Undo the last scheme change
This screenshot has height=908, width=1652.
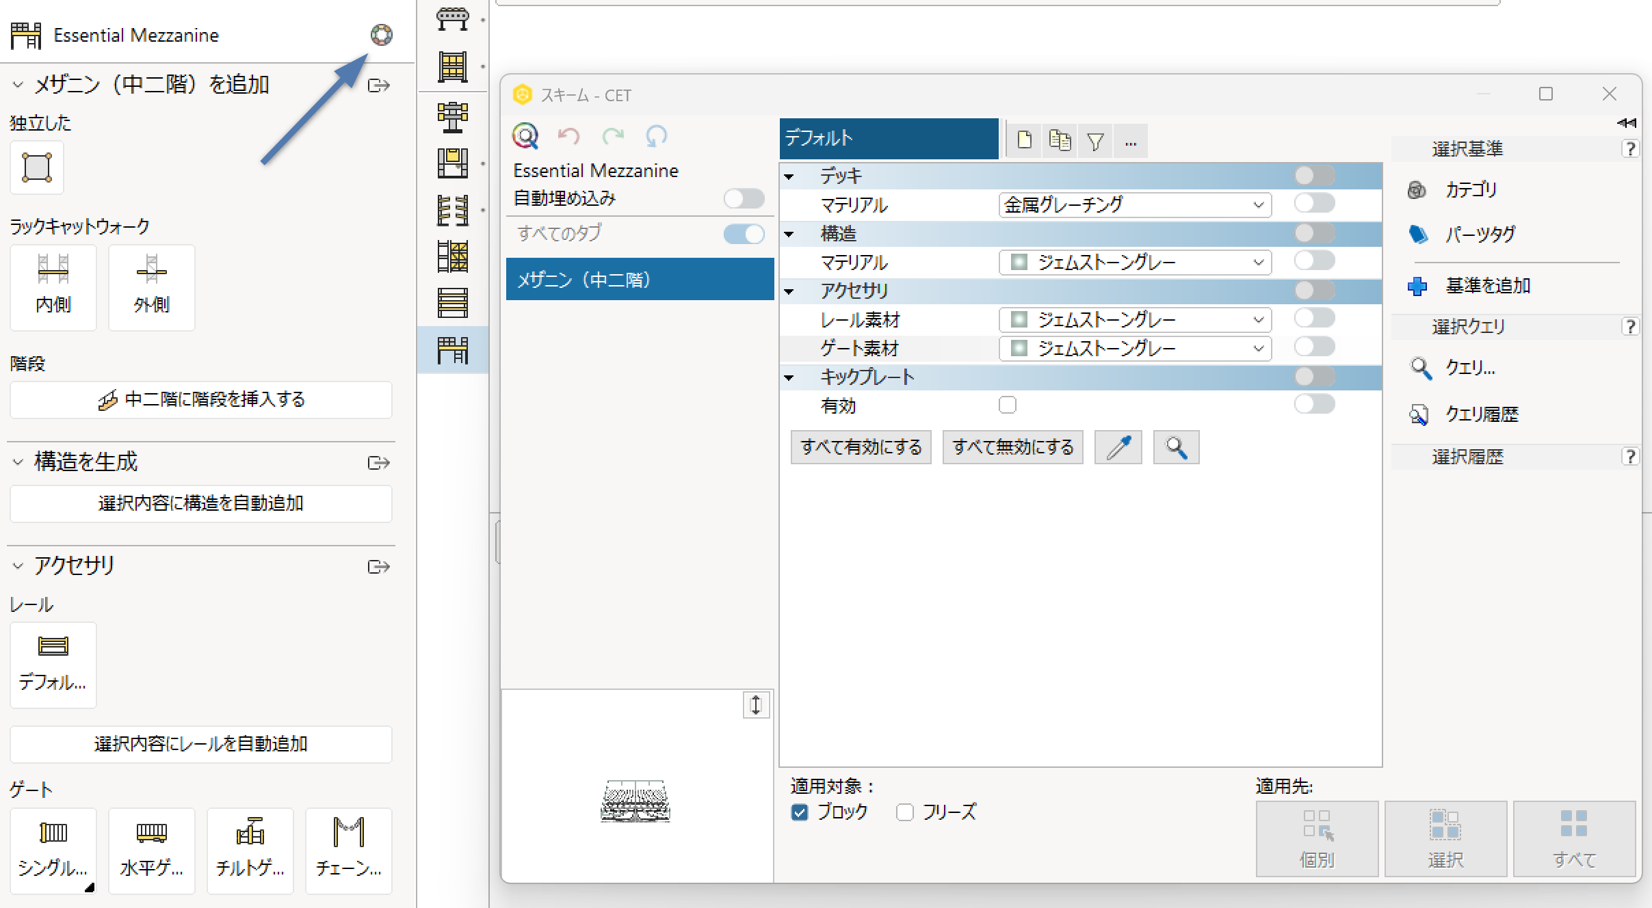click(568, 136)
